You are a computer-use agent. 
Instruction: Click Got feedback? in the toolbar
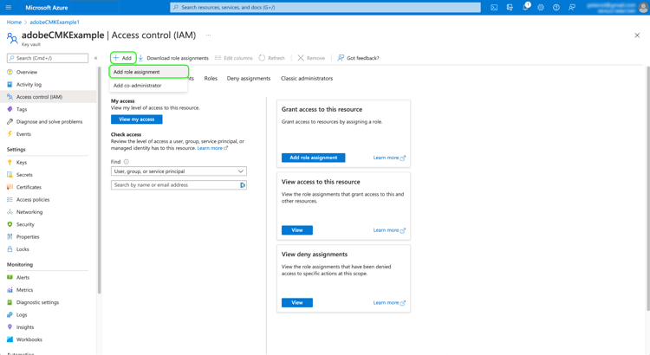pyautogui.click(x=358, y=58)
